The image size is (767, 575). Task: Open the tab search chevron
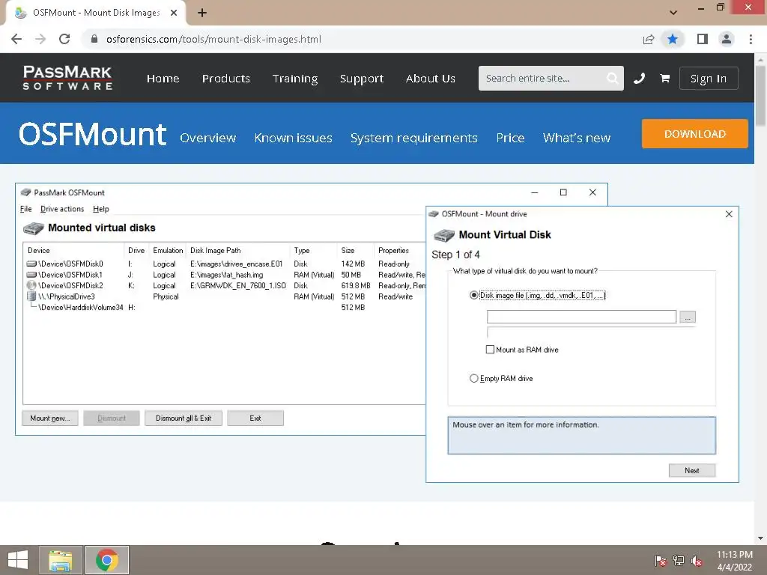coord(673,13)
